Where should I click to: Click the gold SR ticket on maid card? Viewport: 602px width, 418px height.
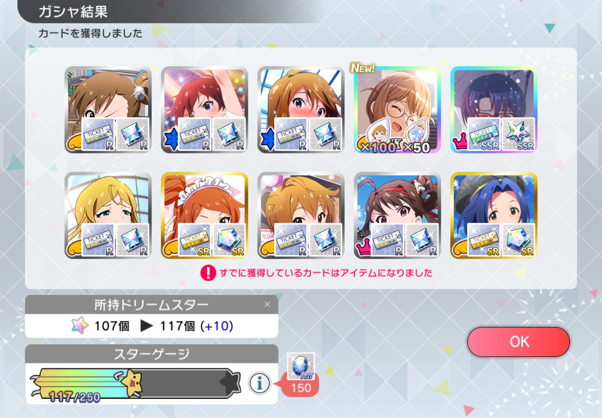pos(194,240)
